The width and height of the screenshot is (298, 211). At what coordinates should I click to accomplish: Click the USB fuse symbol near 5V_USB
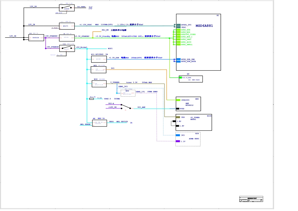(92, 99)
